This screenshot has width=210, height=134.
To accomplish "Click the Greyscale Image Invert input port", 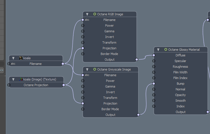I will [x=83, y=92].
